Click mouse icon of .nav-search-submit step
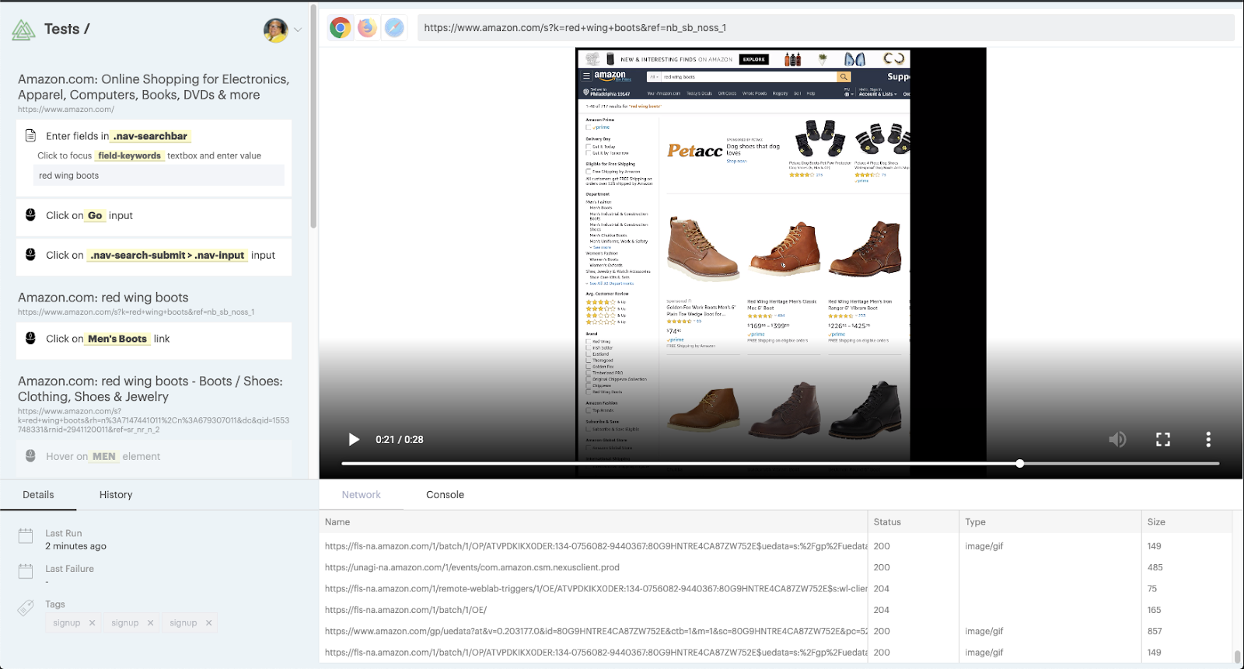 [30, 255]
